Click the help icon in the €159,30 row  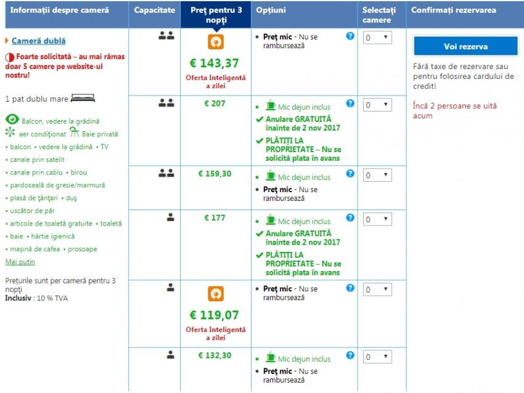click(350, 174)
